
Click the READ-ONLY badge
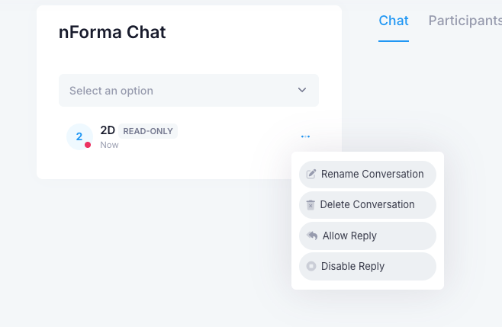(x=148, y=131)
